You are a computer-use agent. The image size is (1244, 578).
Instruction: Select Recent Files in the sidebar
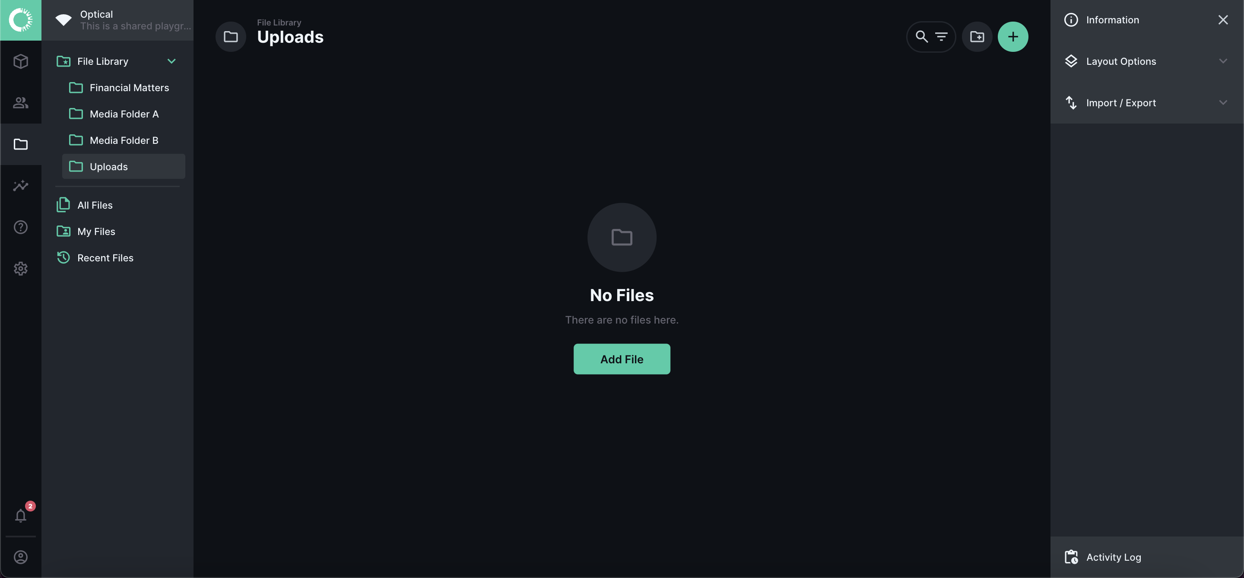(x=105, y=258)
